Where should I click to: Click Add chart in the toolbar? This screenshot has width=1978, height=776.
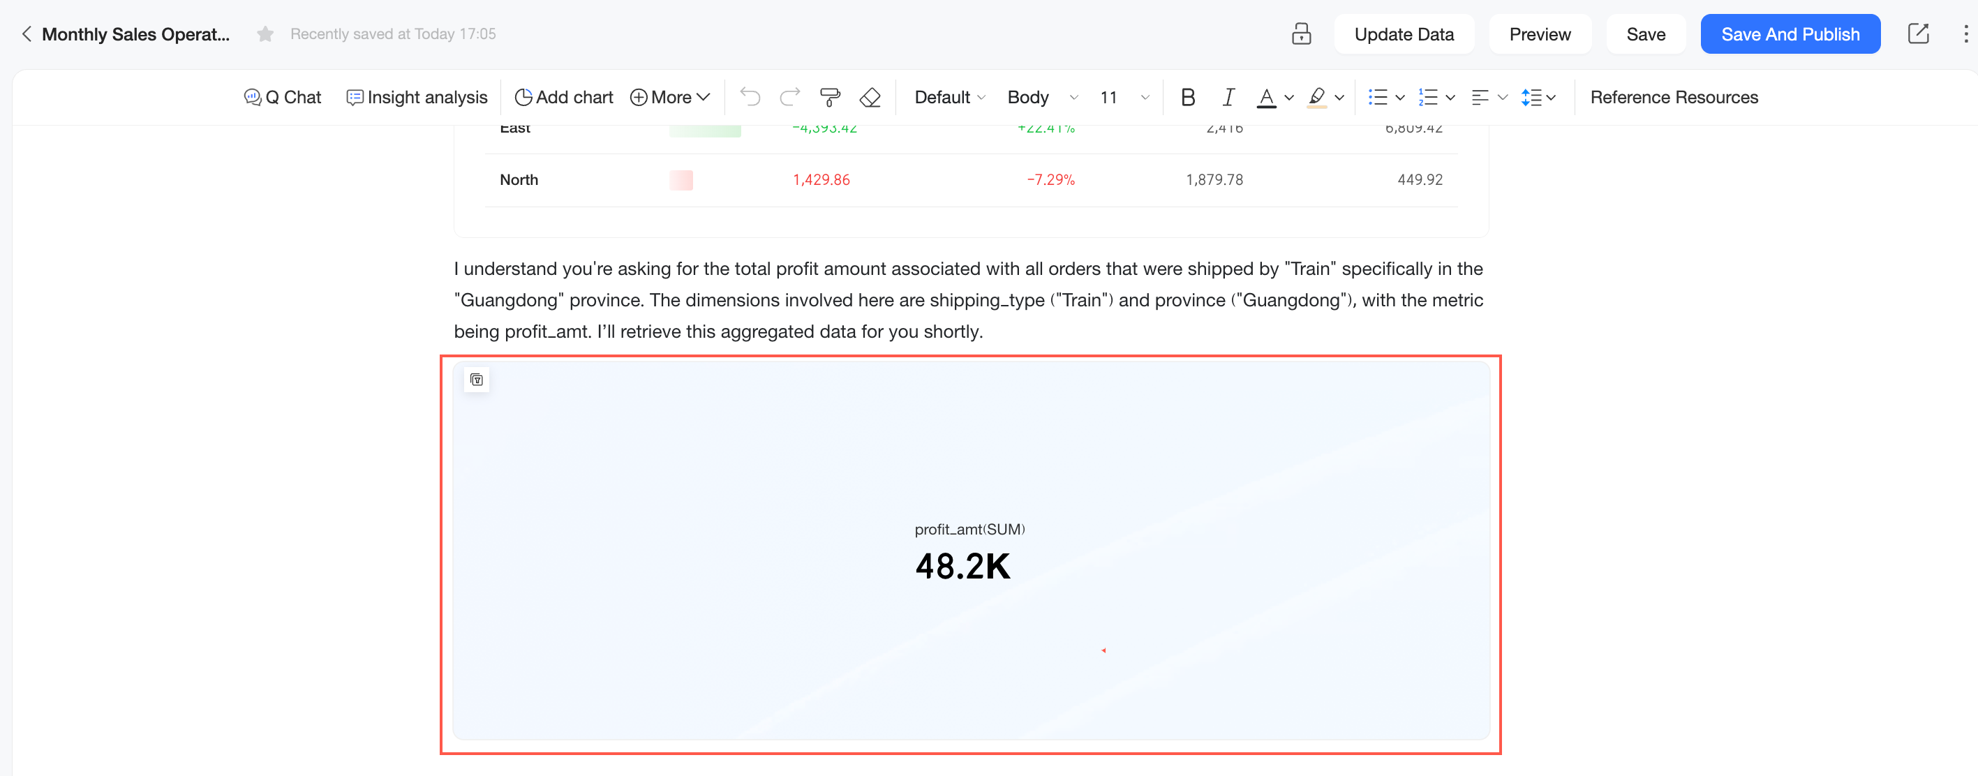click(x=564, y=98)
